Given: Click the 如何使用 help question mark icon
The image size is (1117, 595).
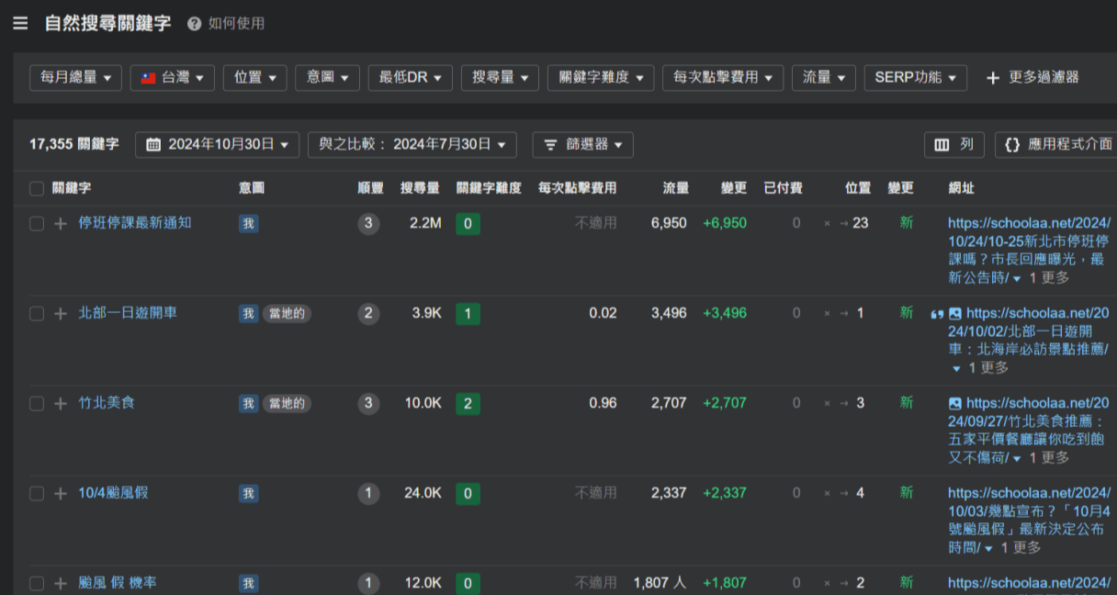Looking at the screenshot, I should point(194,24).
